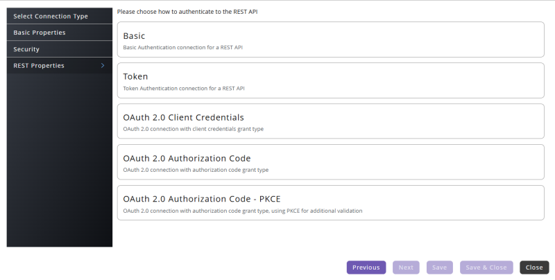This screenshot has width=555, height=280.
Task: Click the Previous button
Action: point(366,268)
